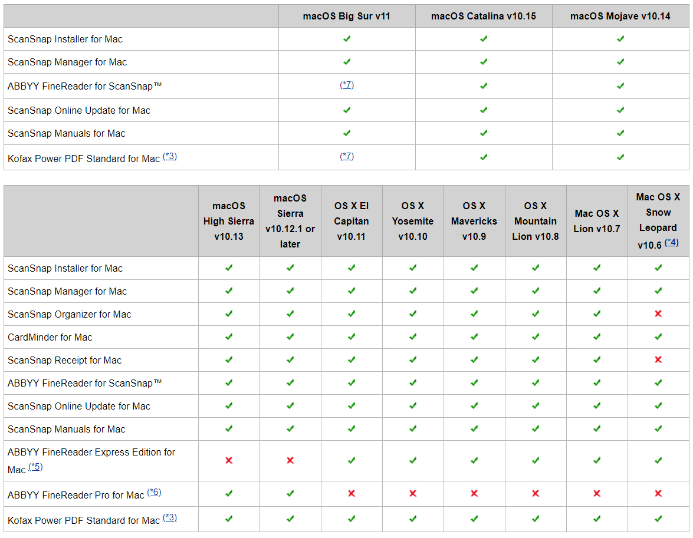Open the *5 footnote for FineReader Express Edition
This screenshot has height=538, width=693.
coord(35,467)
